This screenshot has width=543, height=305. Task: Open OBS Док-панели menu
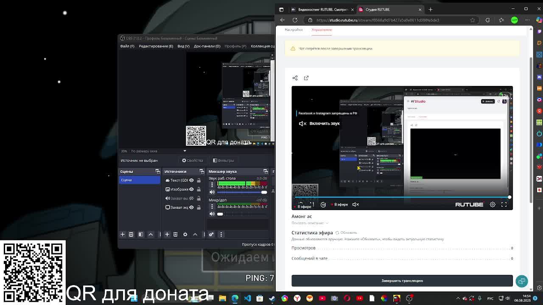click(207, 46)
